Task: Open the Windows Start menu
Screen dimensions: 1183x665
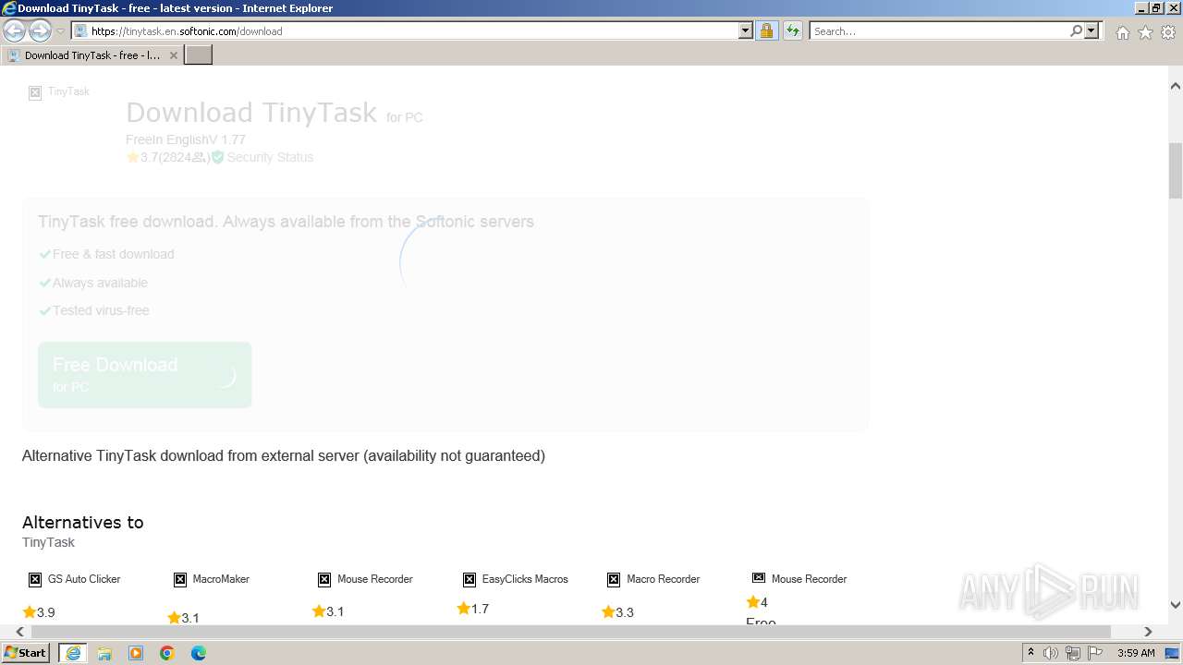Action: click(26, 653)
